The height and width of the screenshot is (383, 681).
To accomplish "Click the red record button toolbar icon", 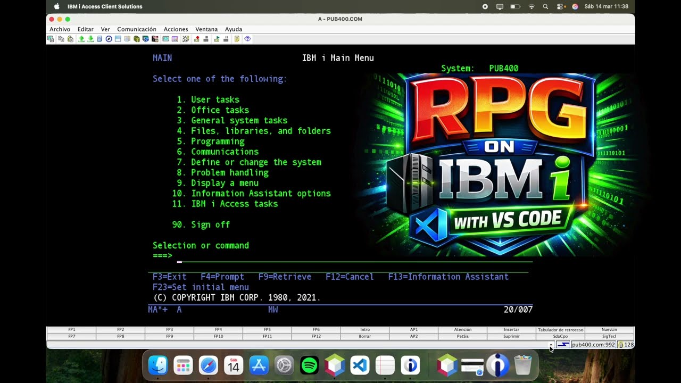I will coord(197,39).
